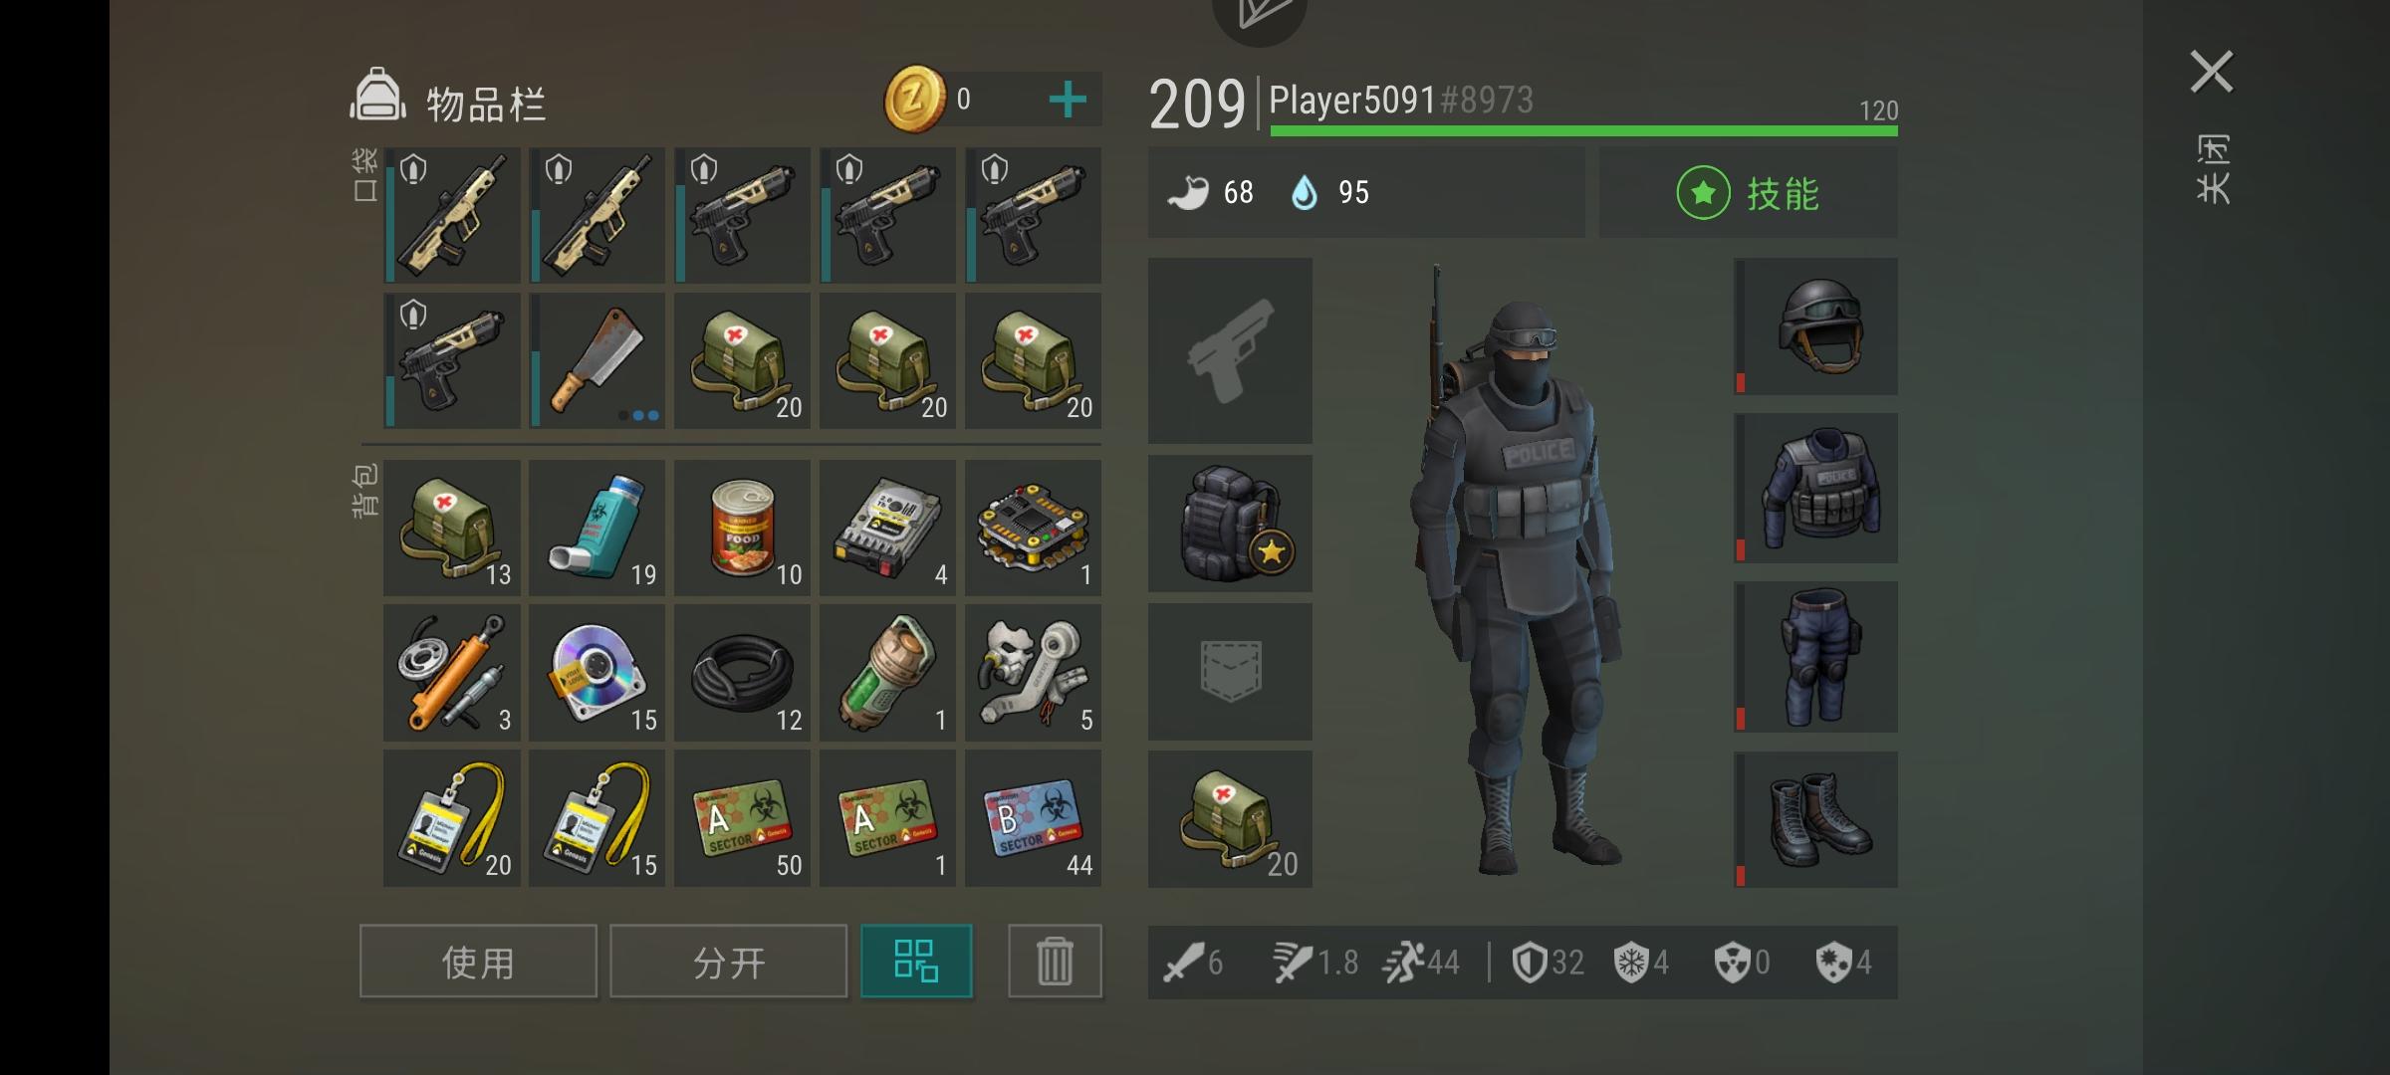Select the black rubber hose item
This screenshot has width=2390, height=1075.
tap(743, 673)
